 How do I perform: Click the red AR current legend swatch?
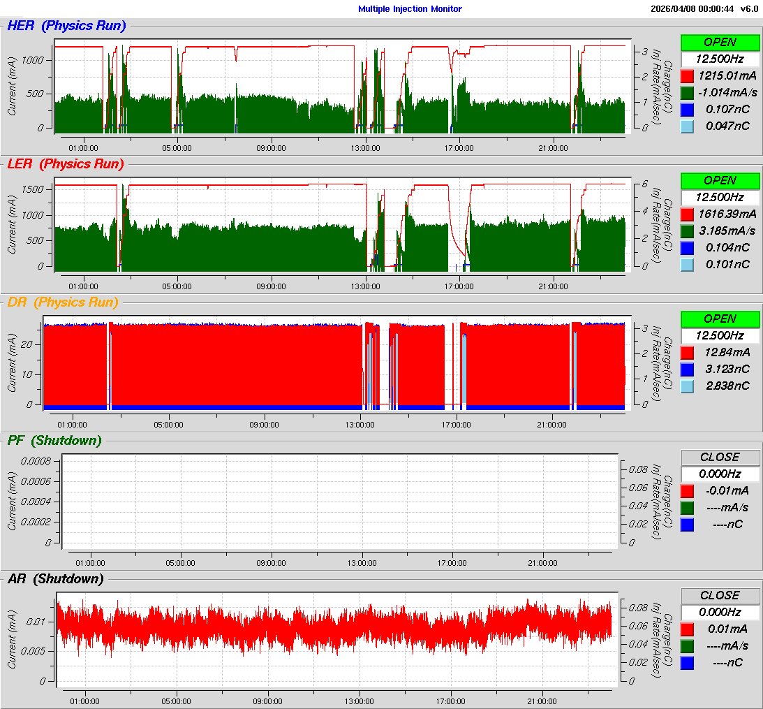click(687, 629)
